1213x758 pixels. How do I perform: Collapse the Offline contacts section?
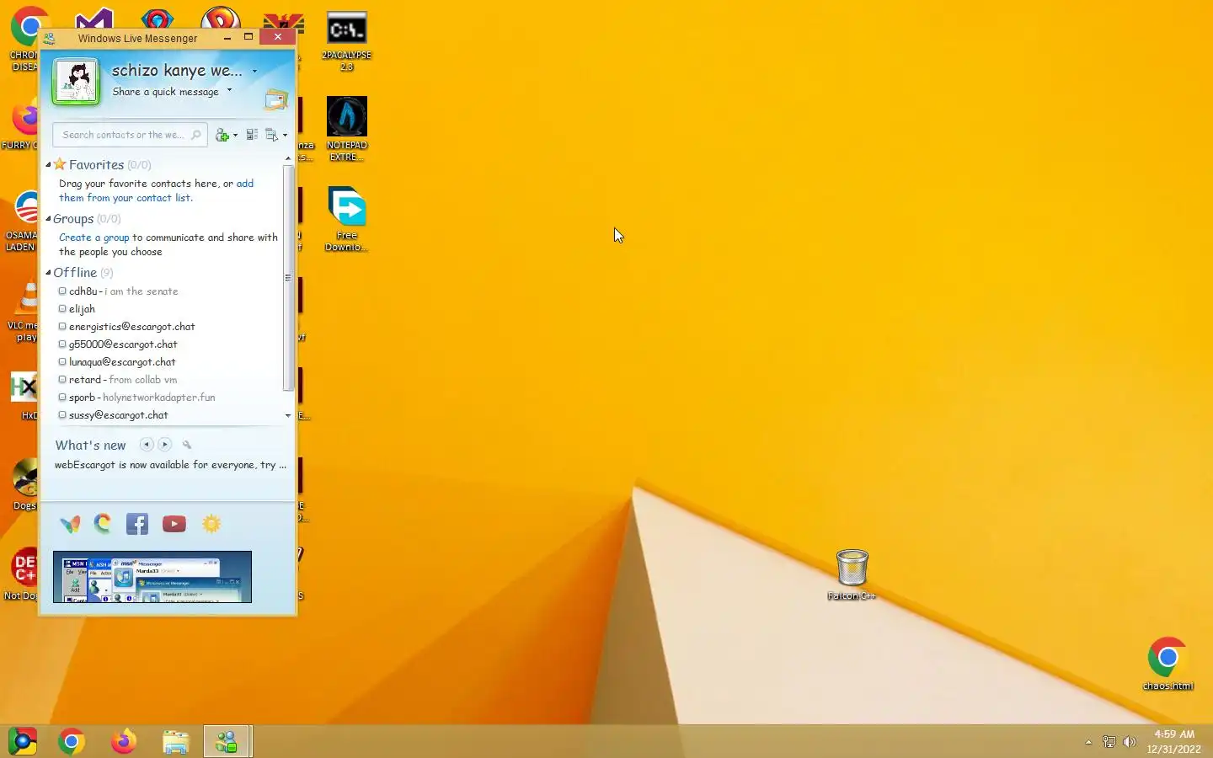pyautogui.click(x=48, y=272)
